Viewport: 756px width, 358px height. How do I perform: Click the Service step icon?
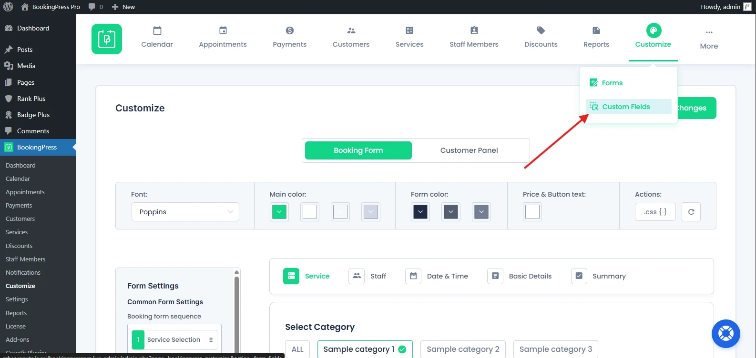291,276
